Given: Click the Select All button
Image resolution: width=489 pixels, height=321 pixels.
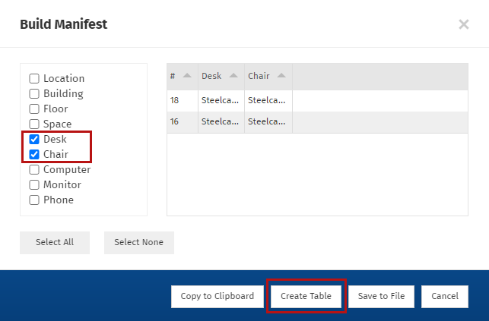Looking at the screenshot, I should point(55,243).
